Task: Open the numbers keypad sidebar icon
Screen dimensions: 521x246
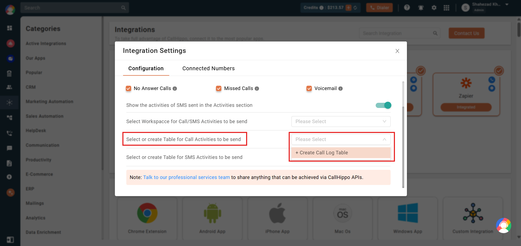Action: coord(9,73)
